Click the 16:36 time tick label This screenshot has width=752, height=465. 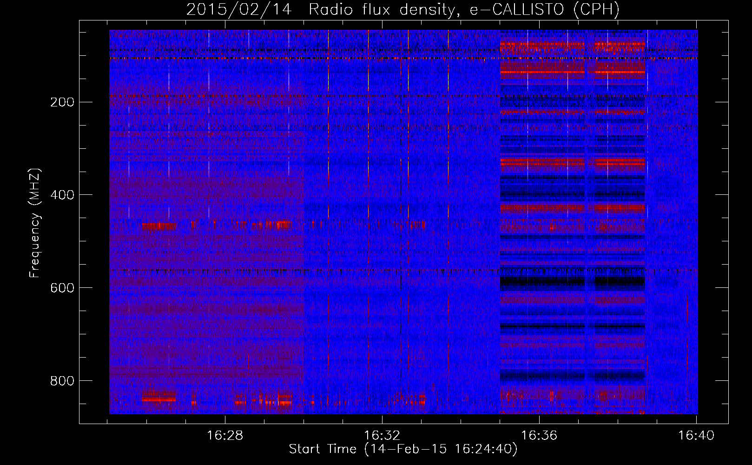click(539, 436)
